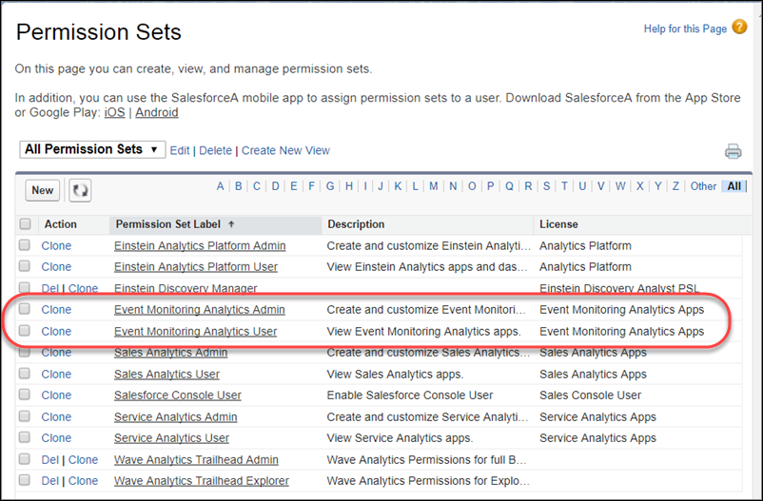Click the sort arrow beside Permission Set Label
The image size is (763, 501).
(x=231, y=224)
